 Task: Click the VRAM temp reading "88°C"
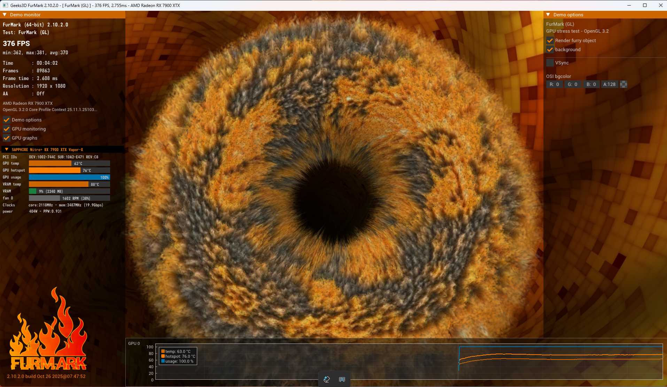[95, 184]
